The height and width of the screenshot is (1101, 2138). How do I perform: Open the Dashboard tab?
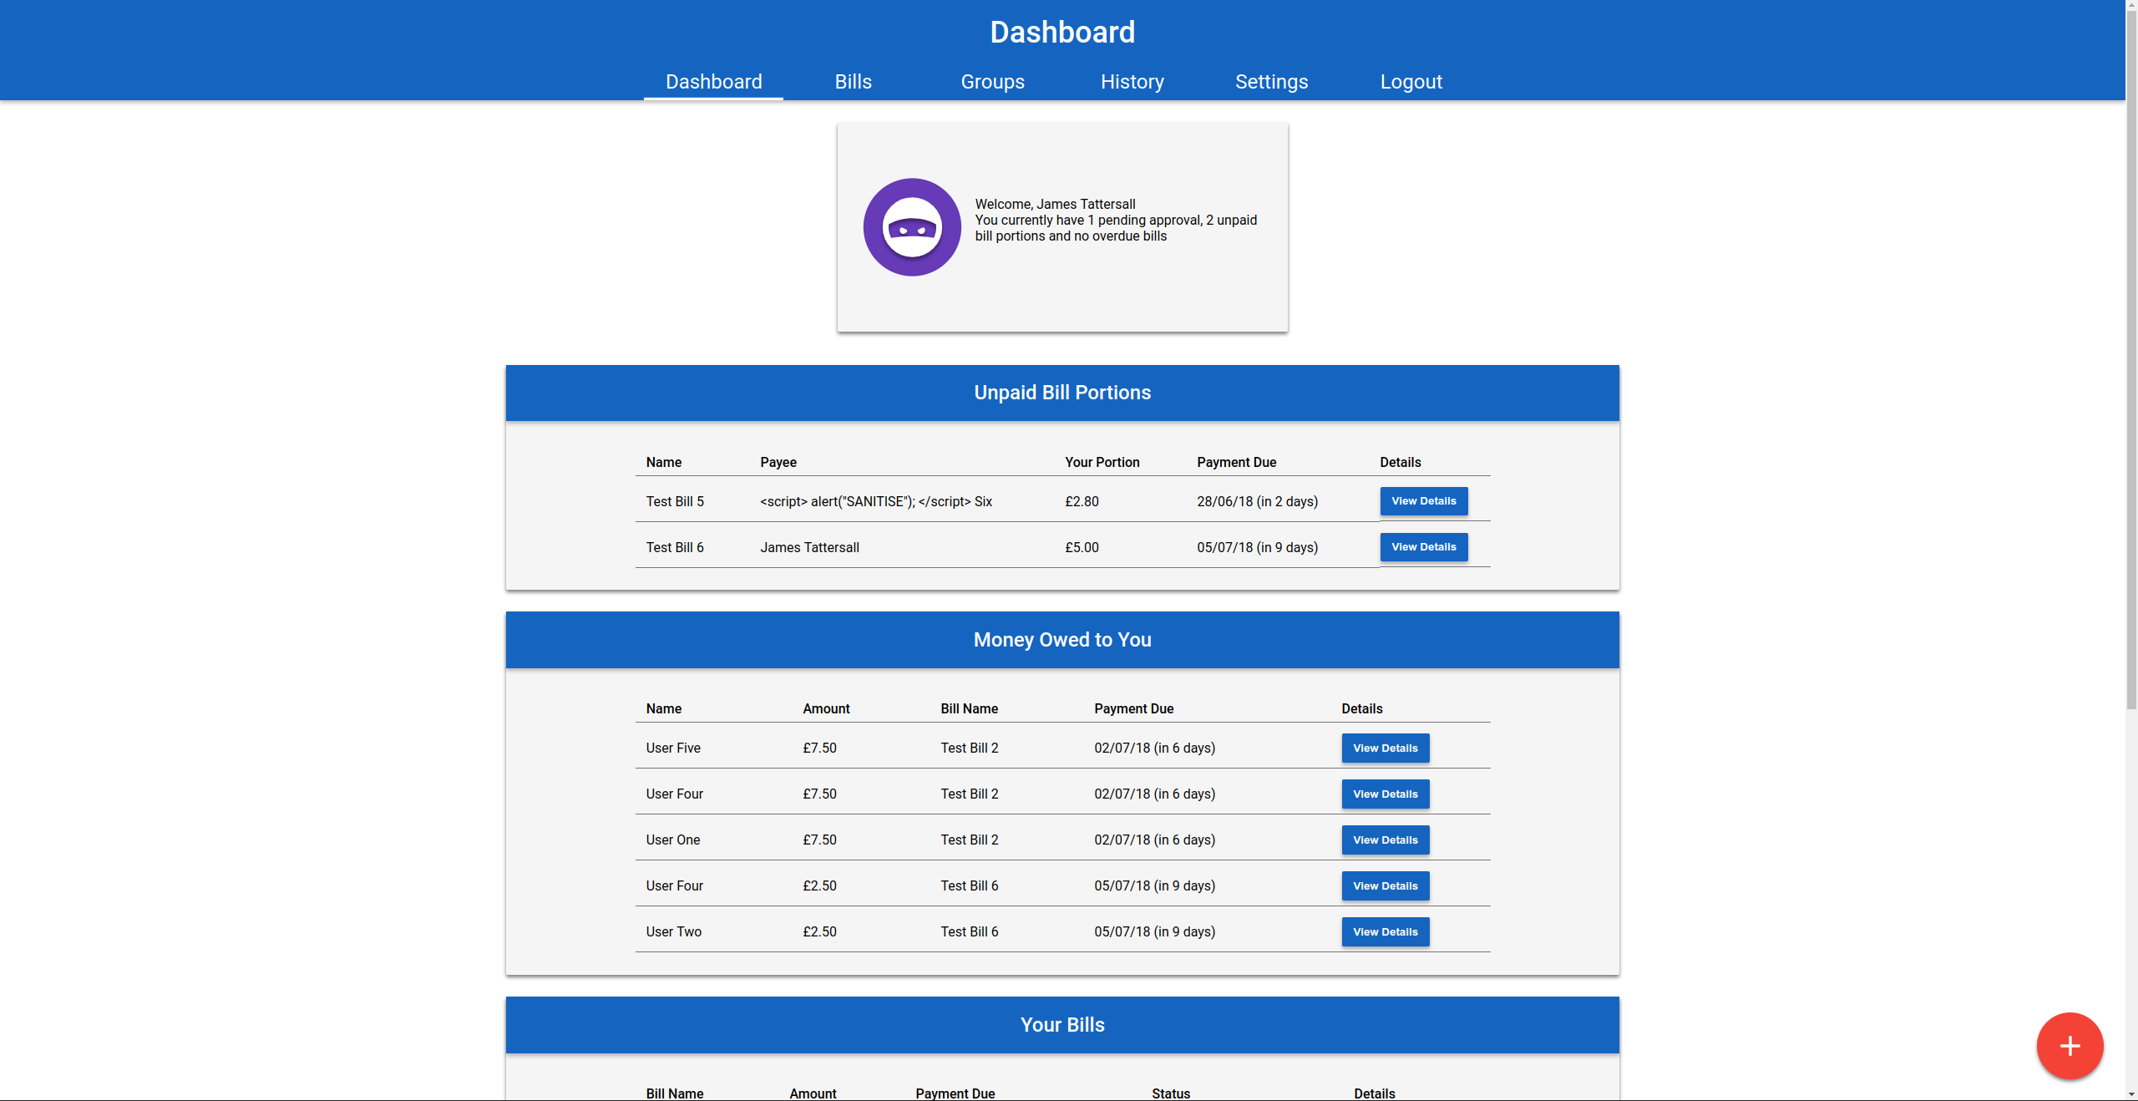point(713,82)
